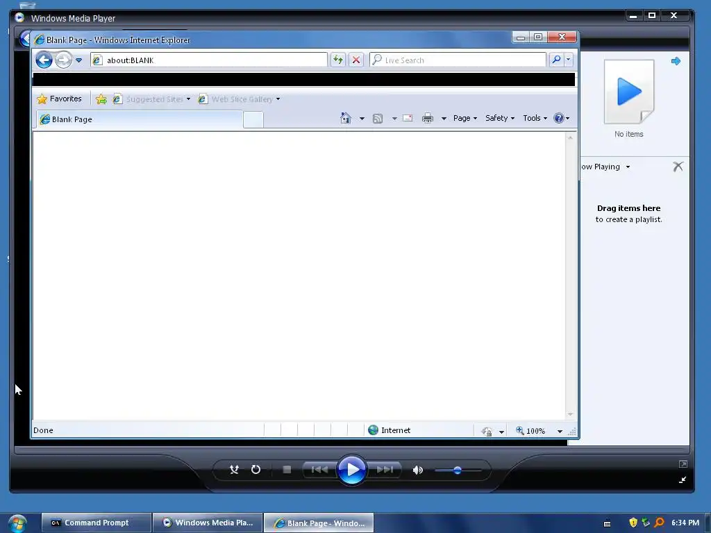Select the Blank Page tab
The image size is (711, 533).
(x=139, y=119)
